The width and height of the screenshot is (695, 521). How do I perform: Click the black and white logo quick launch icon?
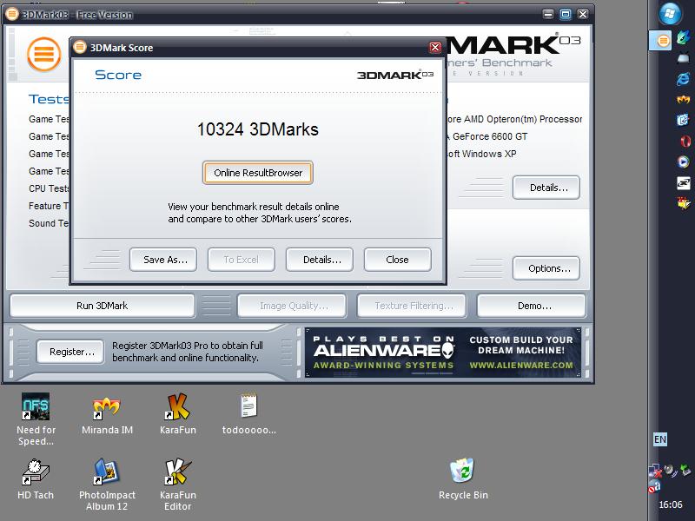(684, 182)
